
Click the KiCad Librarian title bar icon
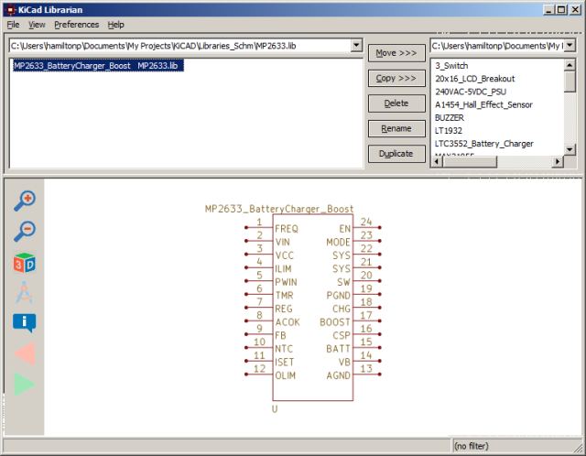[x=11, y=10]
